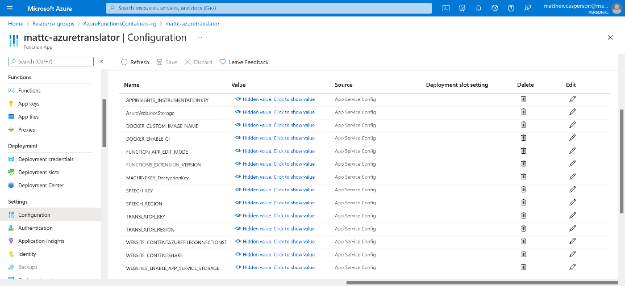
Task: Go to Deployment Center in sidebar
Action: pyautogui.click(x=36, y=185)
